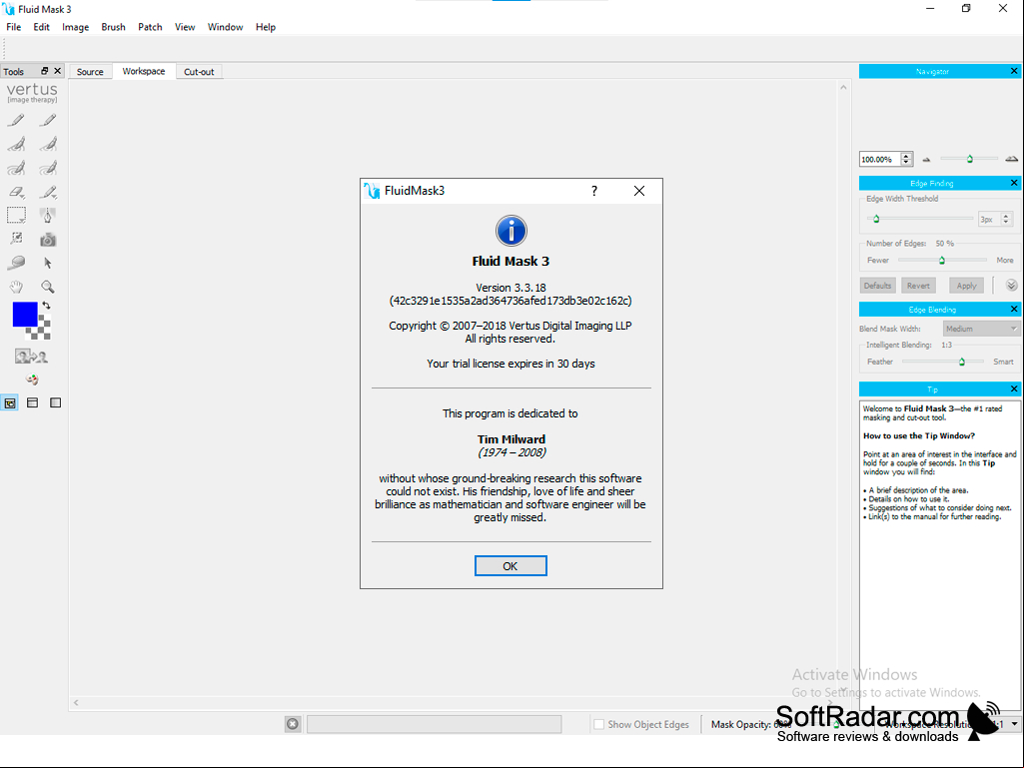The height and width of the screenshot is (768, 1024).
Task: Enable the Show Object Edges checkbox
Action: pos(598,724)
